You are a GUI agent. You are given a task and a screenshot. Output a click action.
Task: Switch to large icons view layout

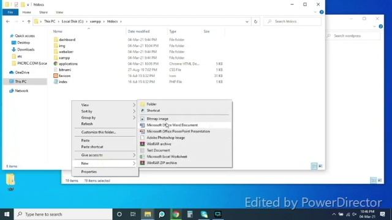point(320,166)
